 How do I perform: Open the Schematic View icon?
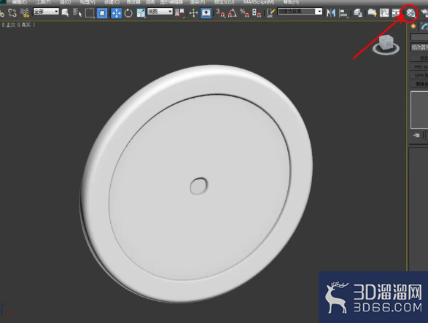pyautogui.click(x=396, y=13)
